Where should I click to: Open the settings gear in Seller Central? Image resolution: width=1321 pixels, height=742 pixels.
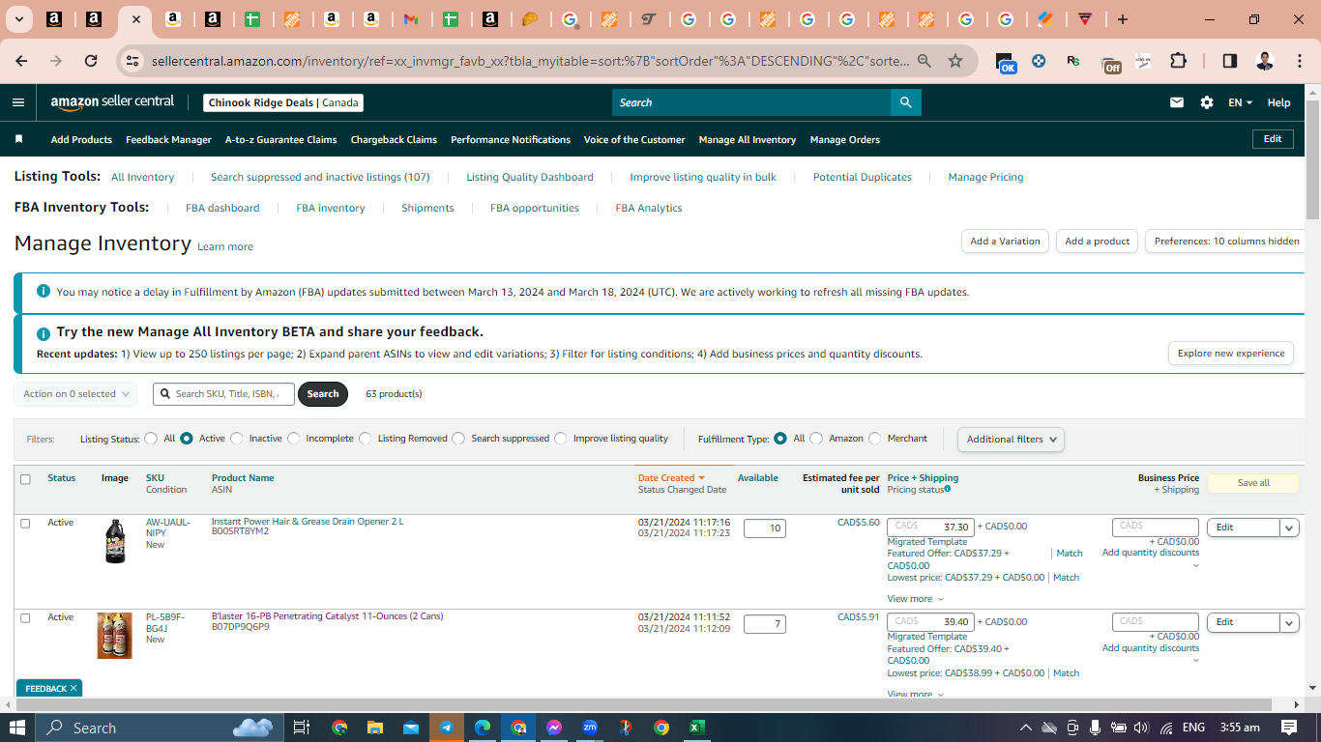(1207, 102)
